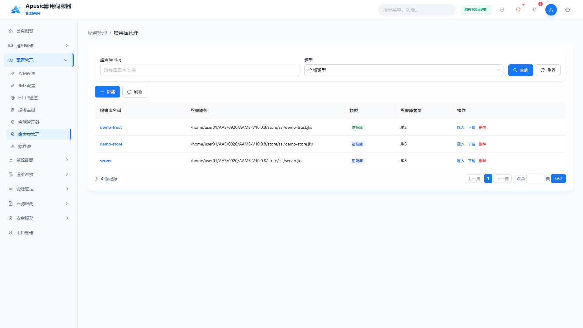Click the 重置 reset button

pos(548,70)
